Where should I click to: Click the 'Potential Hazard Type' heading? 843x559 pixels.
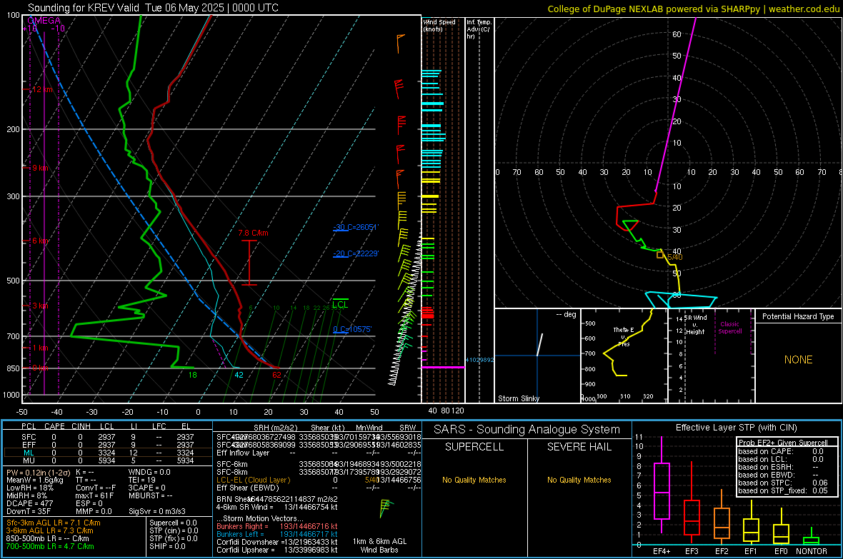[798, 316]
